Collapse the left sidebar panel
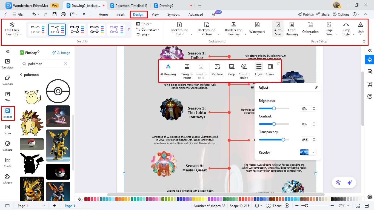The width and height of the screenshot is (374, 210). [8, 51]
